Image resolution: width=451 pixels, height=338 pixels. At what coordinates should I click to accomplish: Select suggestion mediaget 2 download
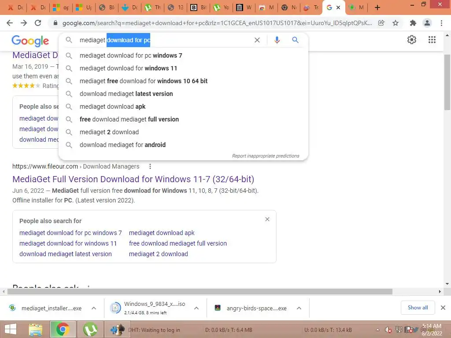[183, 132]
